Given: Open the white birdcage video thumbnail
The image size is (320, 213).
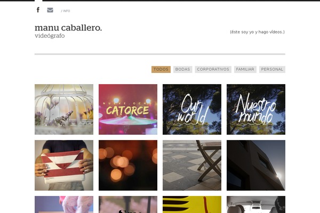Looking at the screenshot, I should tap(64, 109).
